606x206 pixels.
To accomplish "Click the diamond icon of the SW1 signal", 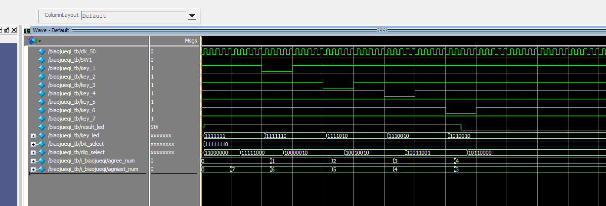I will tap(42, 60).
